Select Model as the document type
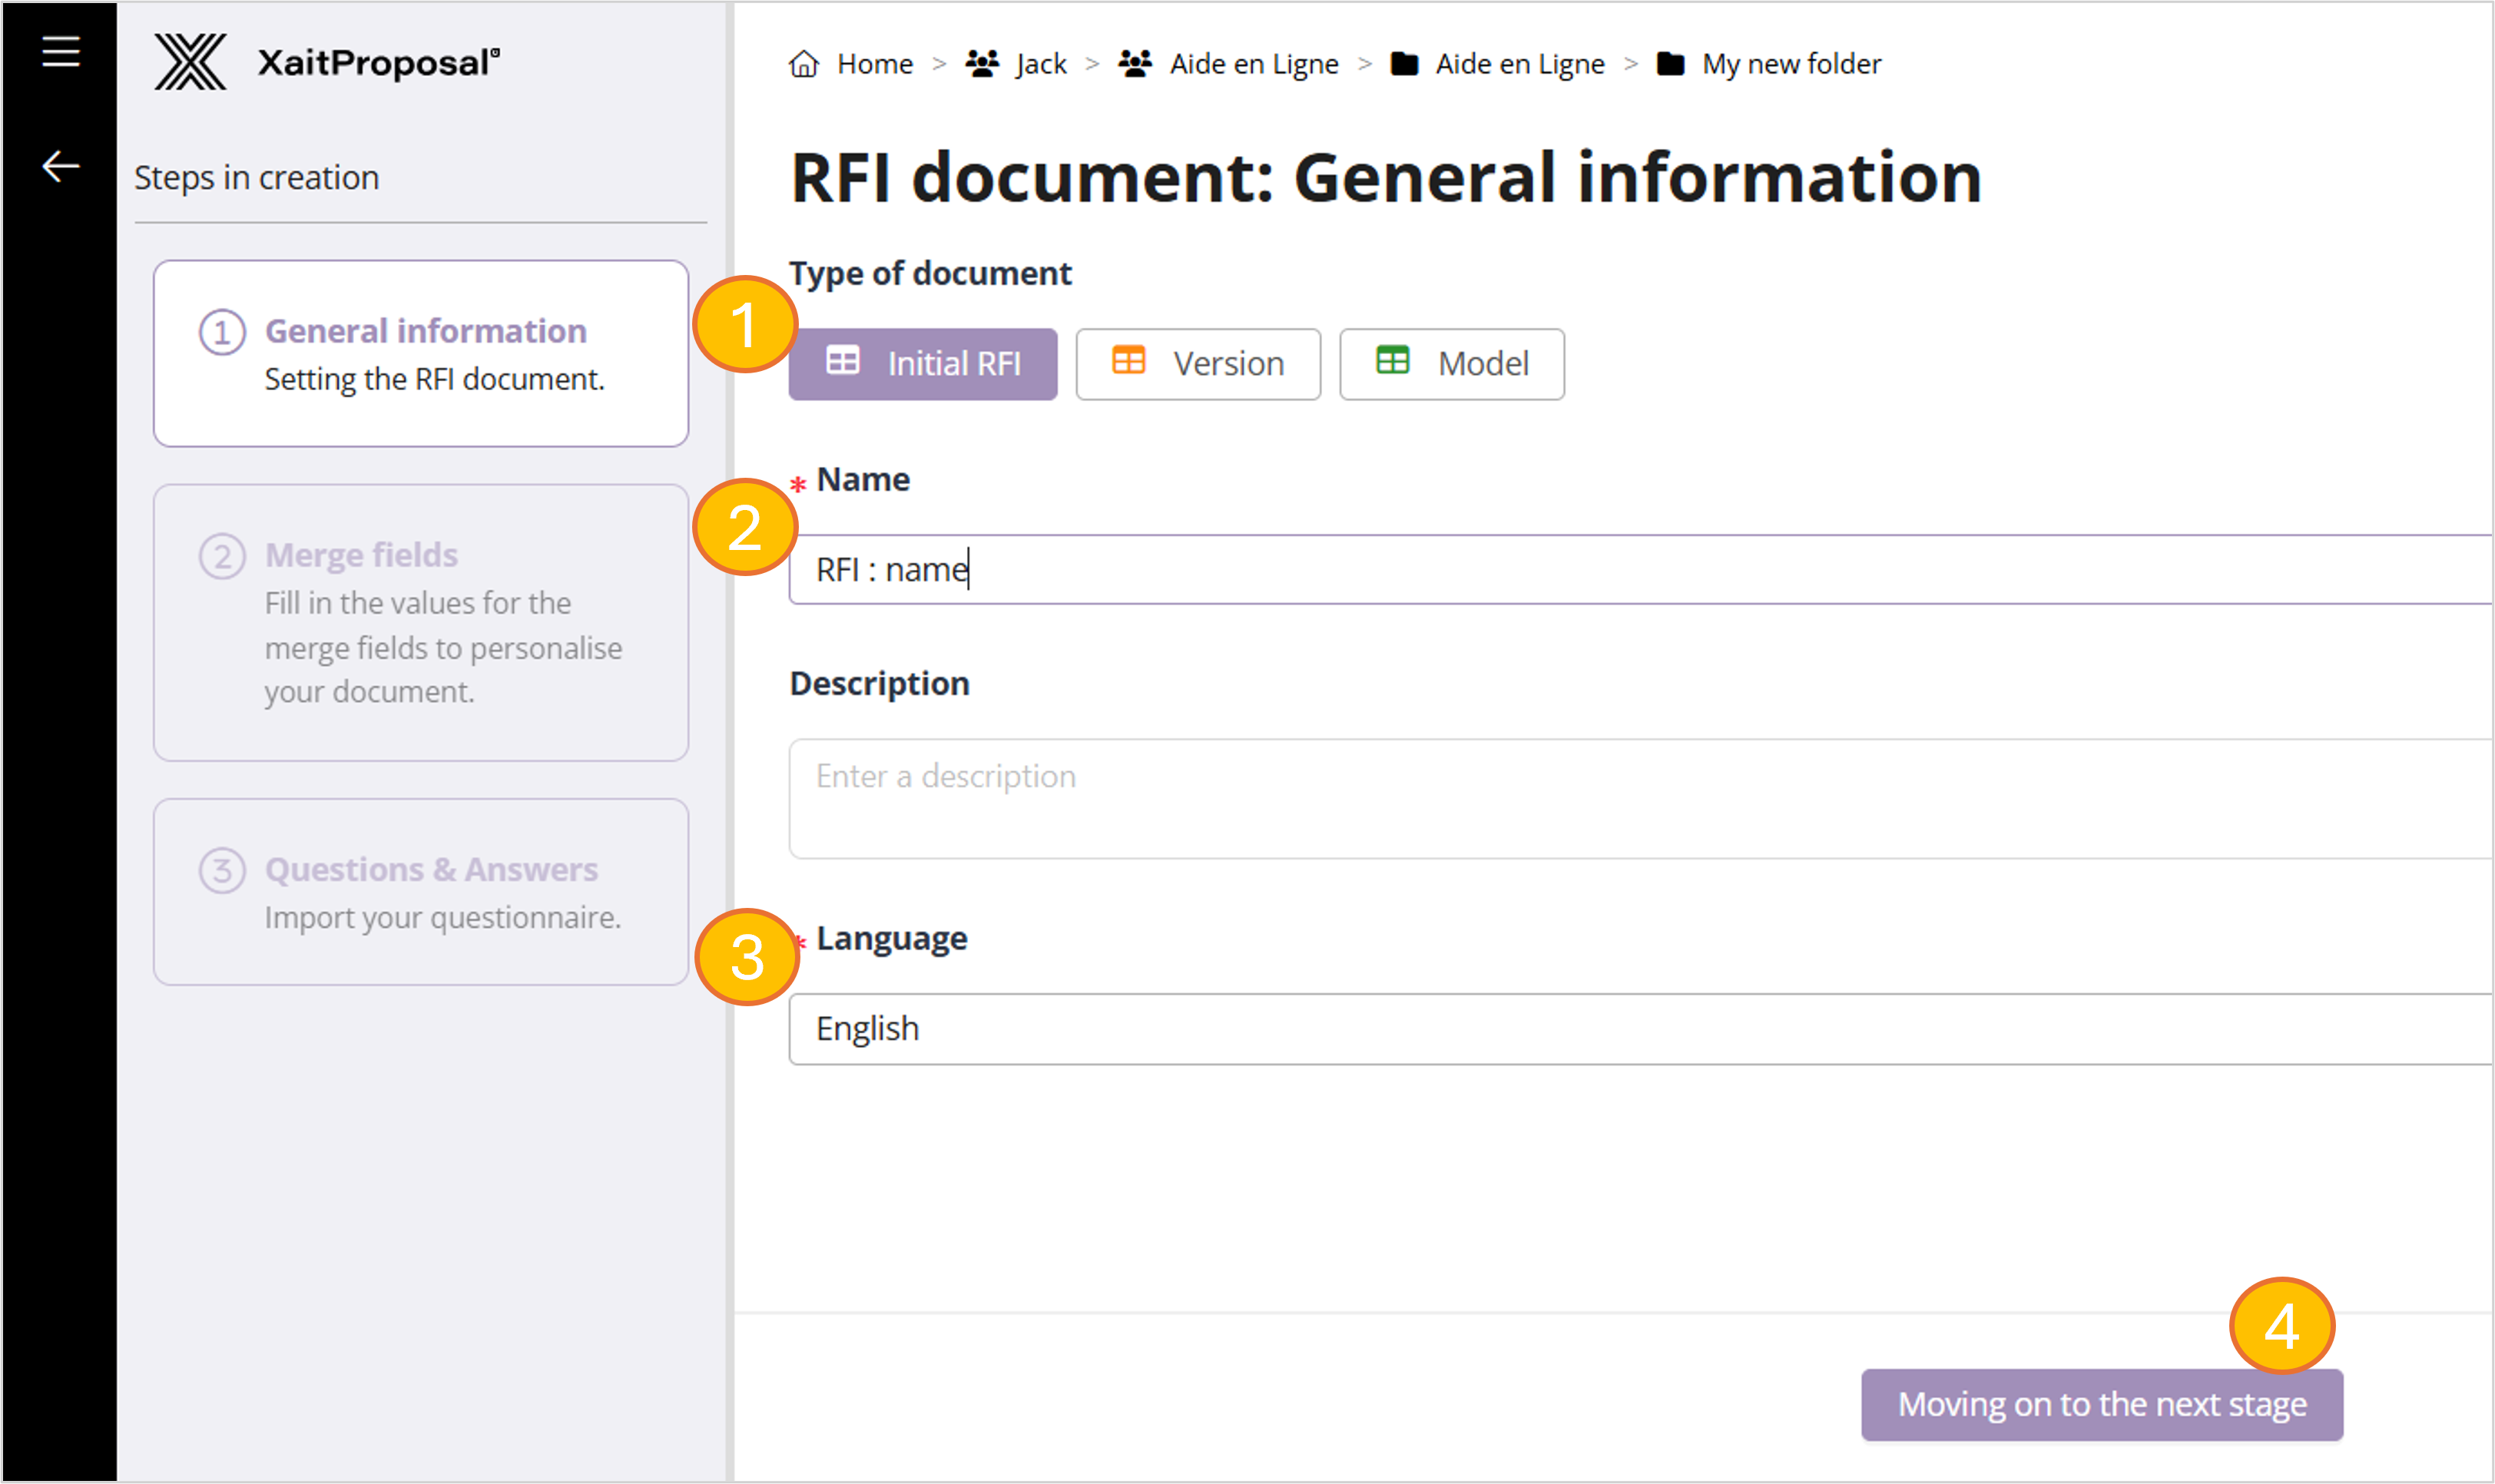This screenshot has height=1484, width=2495. (x=1451, y=363)
